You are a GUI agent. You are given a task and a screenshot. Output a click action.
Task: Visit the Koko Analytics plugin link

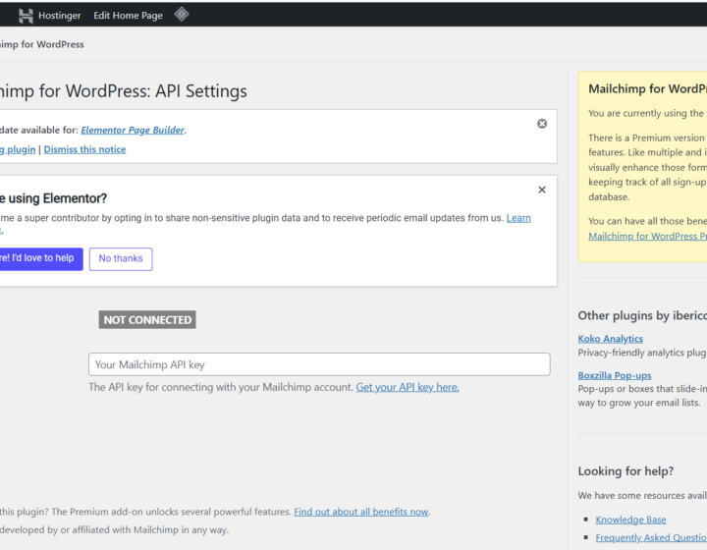[610, 339]
